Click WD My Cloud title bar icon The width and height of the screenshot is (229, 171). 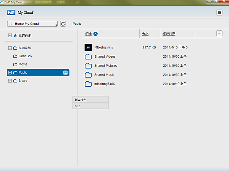coord(2,2)
